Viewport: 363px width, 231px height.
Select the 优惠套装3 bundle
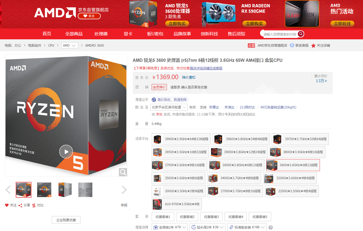coord(211,217)
